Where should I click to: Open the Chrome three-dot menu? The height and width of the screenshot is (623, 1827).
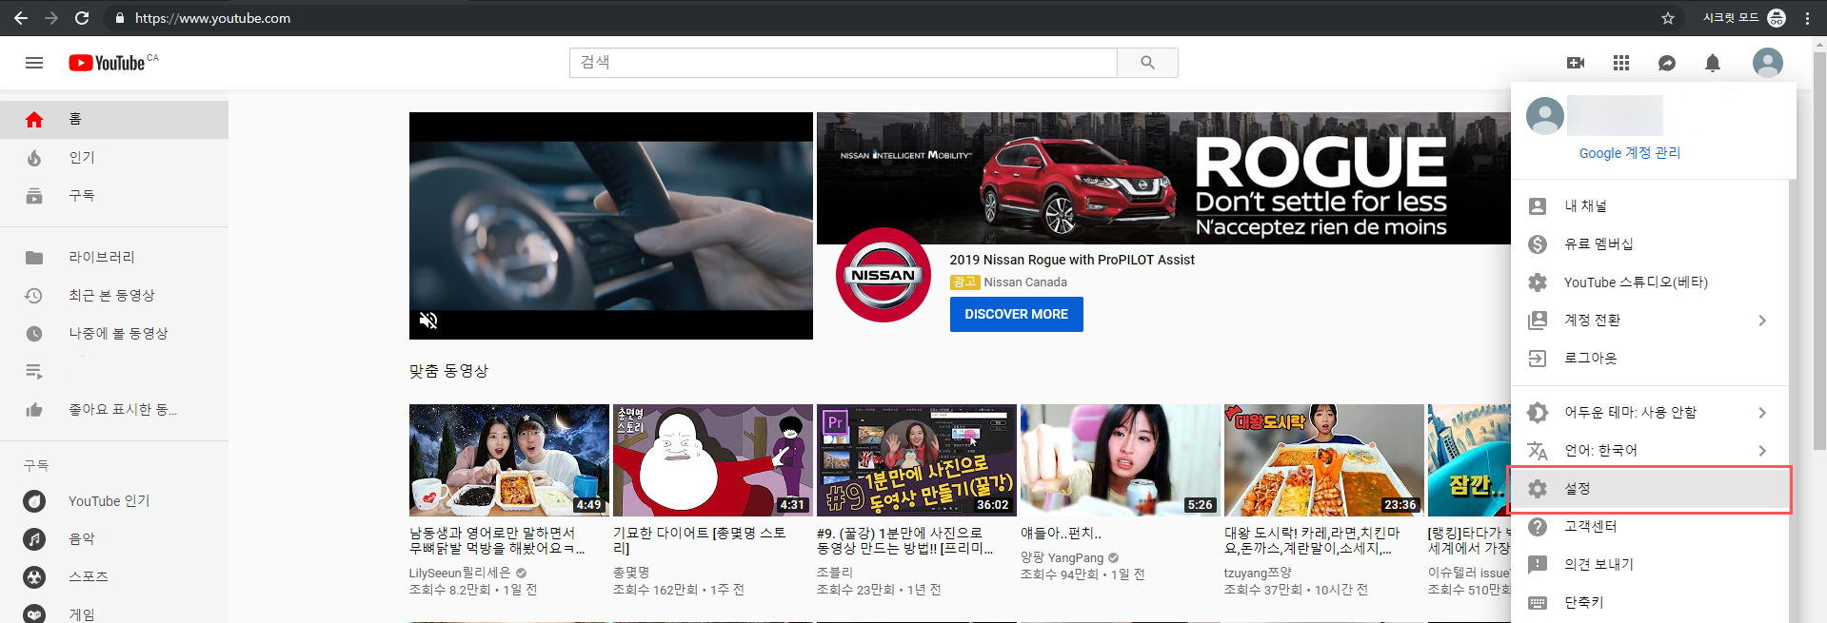coord(1807,18)
